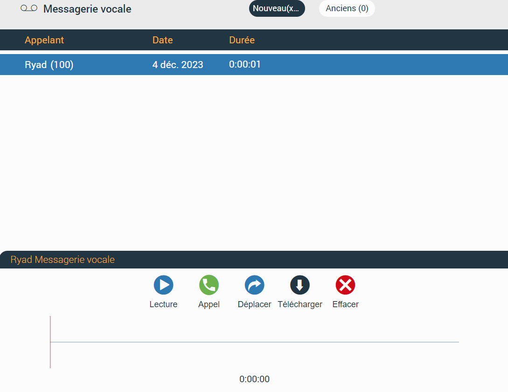Open the Anciens (0) tab
Screen dimensions: 508x392
[347, 8]
